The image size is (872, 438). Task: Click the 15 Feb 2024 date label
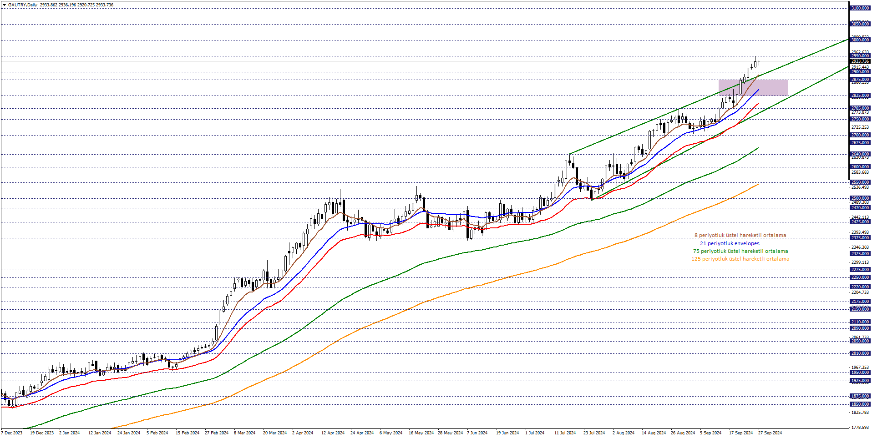coord(188,433)
